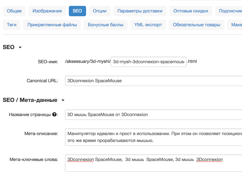The height and width of the screenshot is (180, 242).
Task: Open the partially visible Подписчики tab
Action: pyautogui.click(x=229, y=11)
